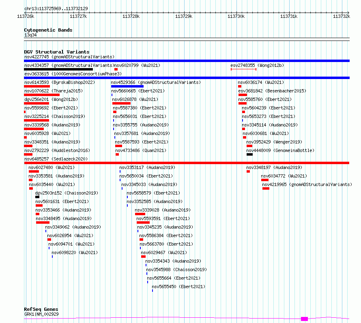
Task: Click the 113729k ruler tick label
Action: 184,16
